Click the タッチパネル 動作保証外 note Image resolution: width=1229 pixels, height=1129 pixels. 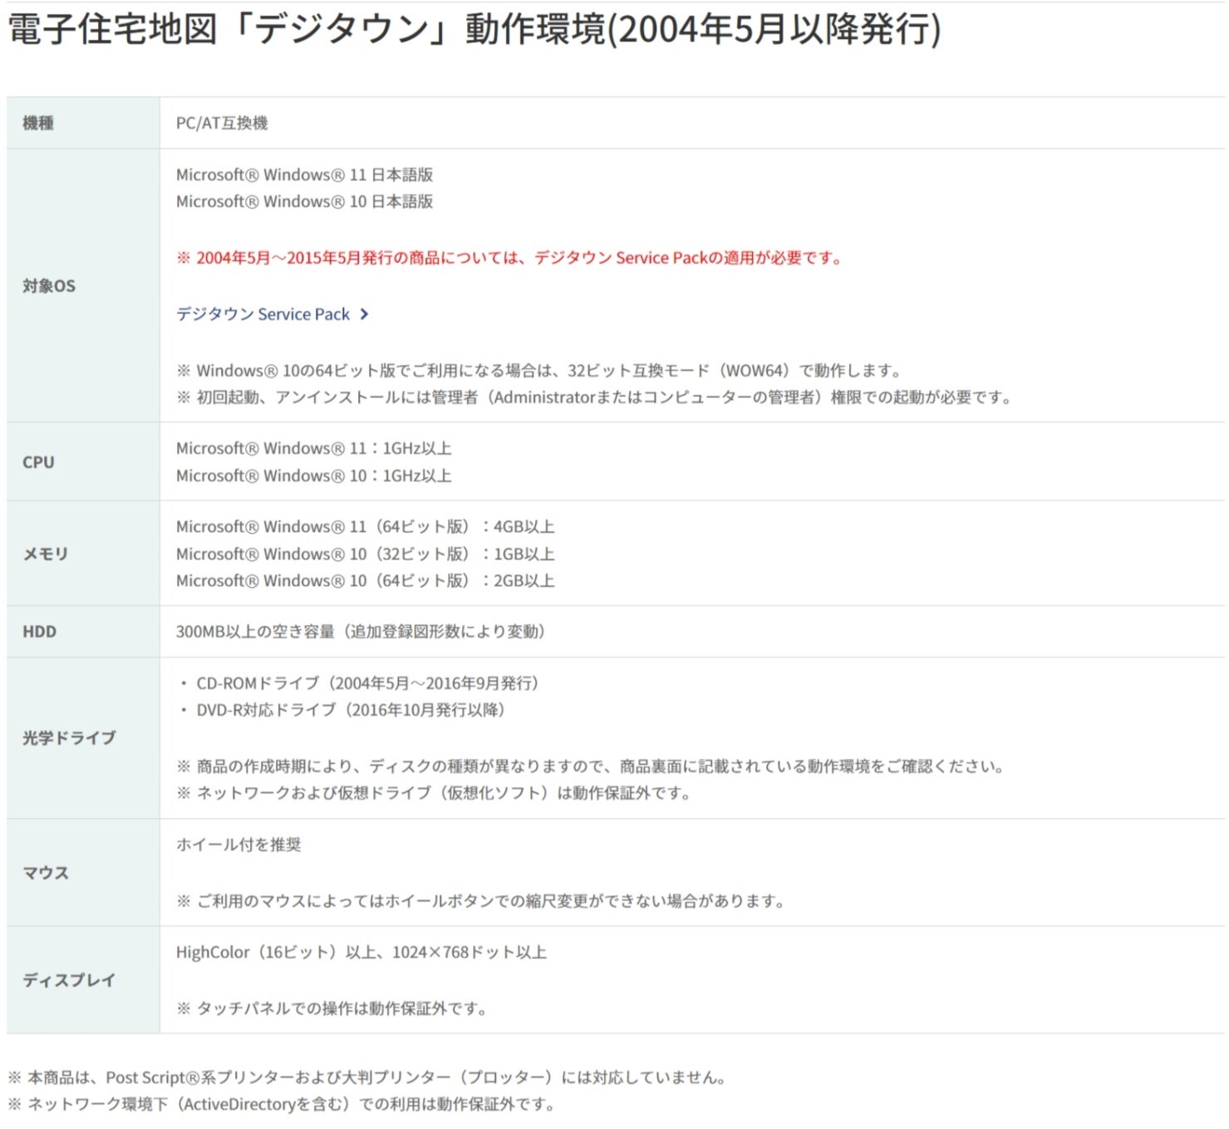332,1008
